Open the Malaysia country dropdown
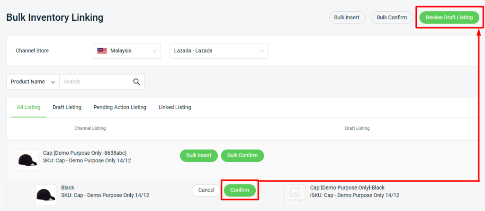The image size is (485, 211). (x=127, y=51)
